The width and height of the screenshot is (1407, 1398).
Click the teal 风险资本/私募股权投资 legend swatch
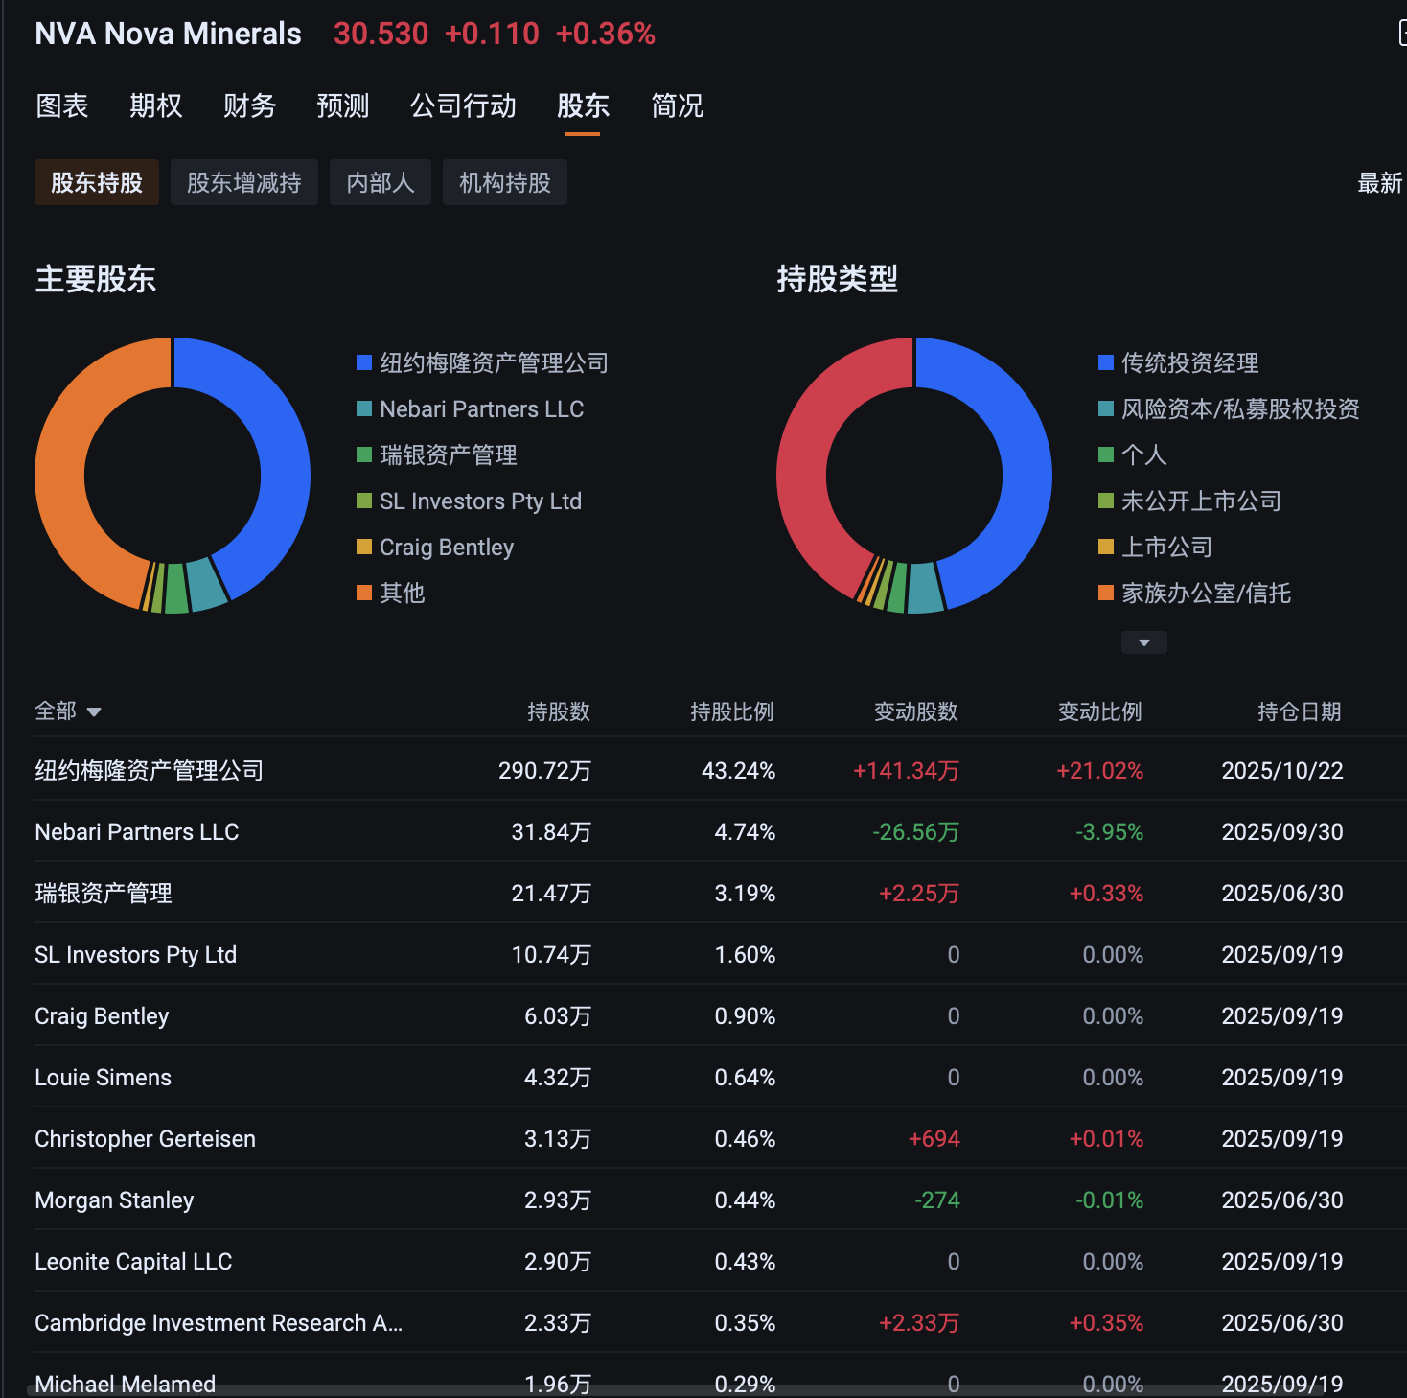[x=1106, y=408]
